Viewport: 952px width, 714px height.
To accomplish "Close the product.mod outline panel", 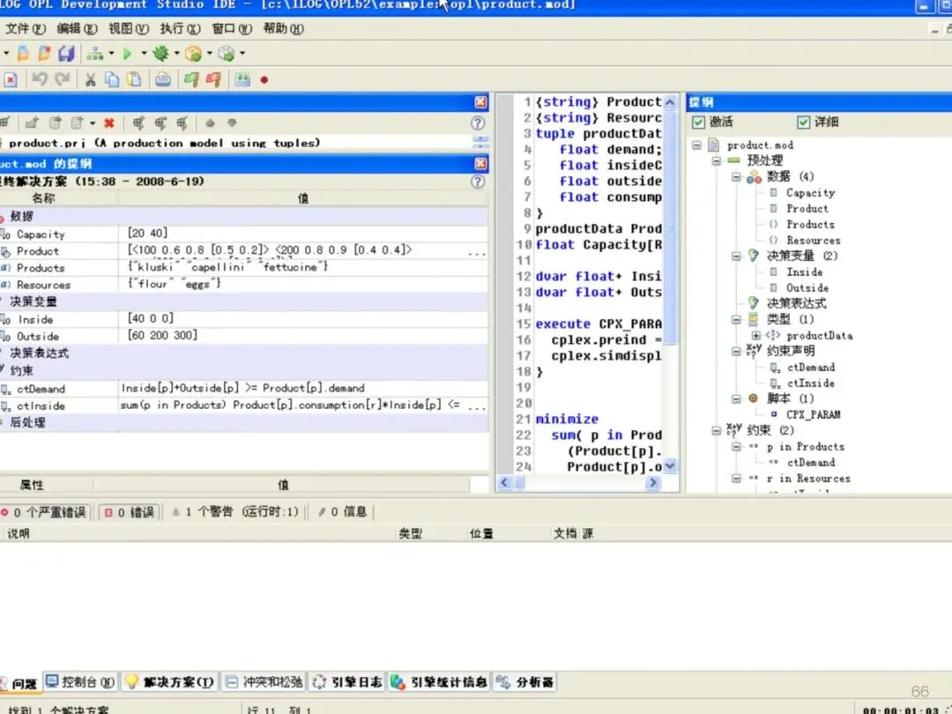I will 480,163.
